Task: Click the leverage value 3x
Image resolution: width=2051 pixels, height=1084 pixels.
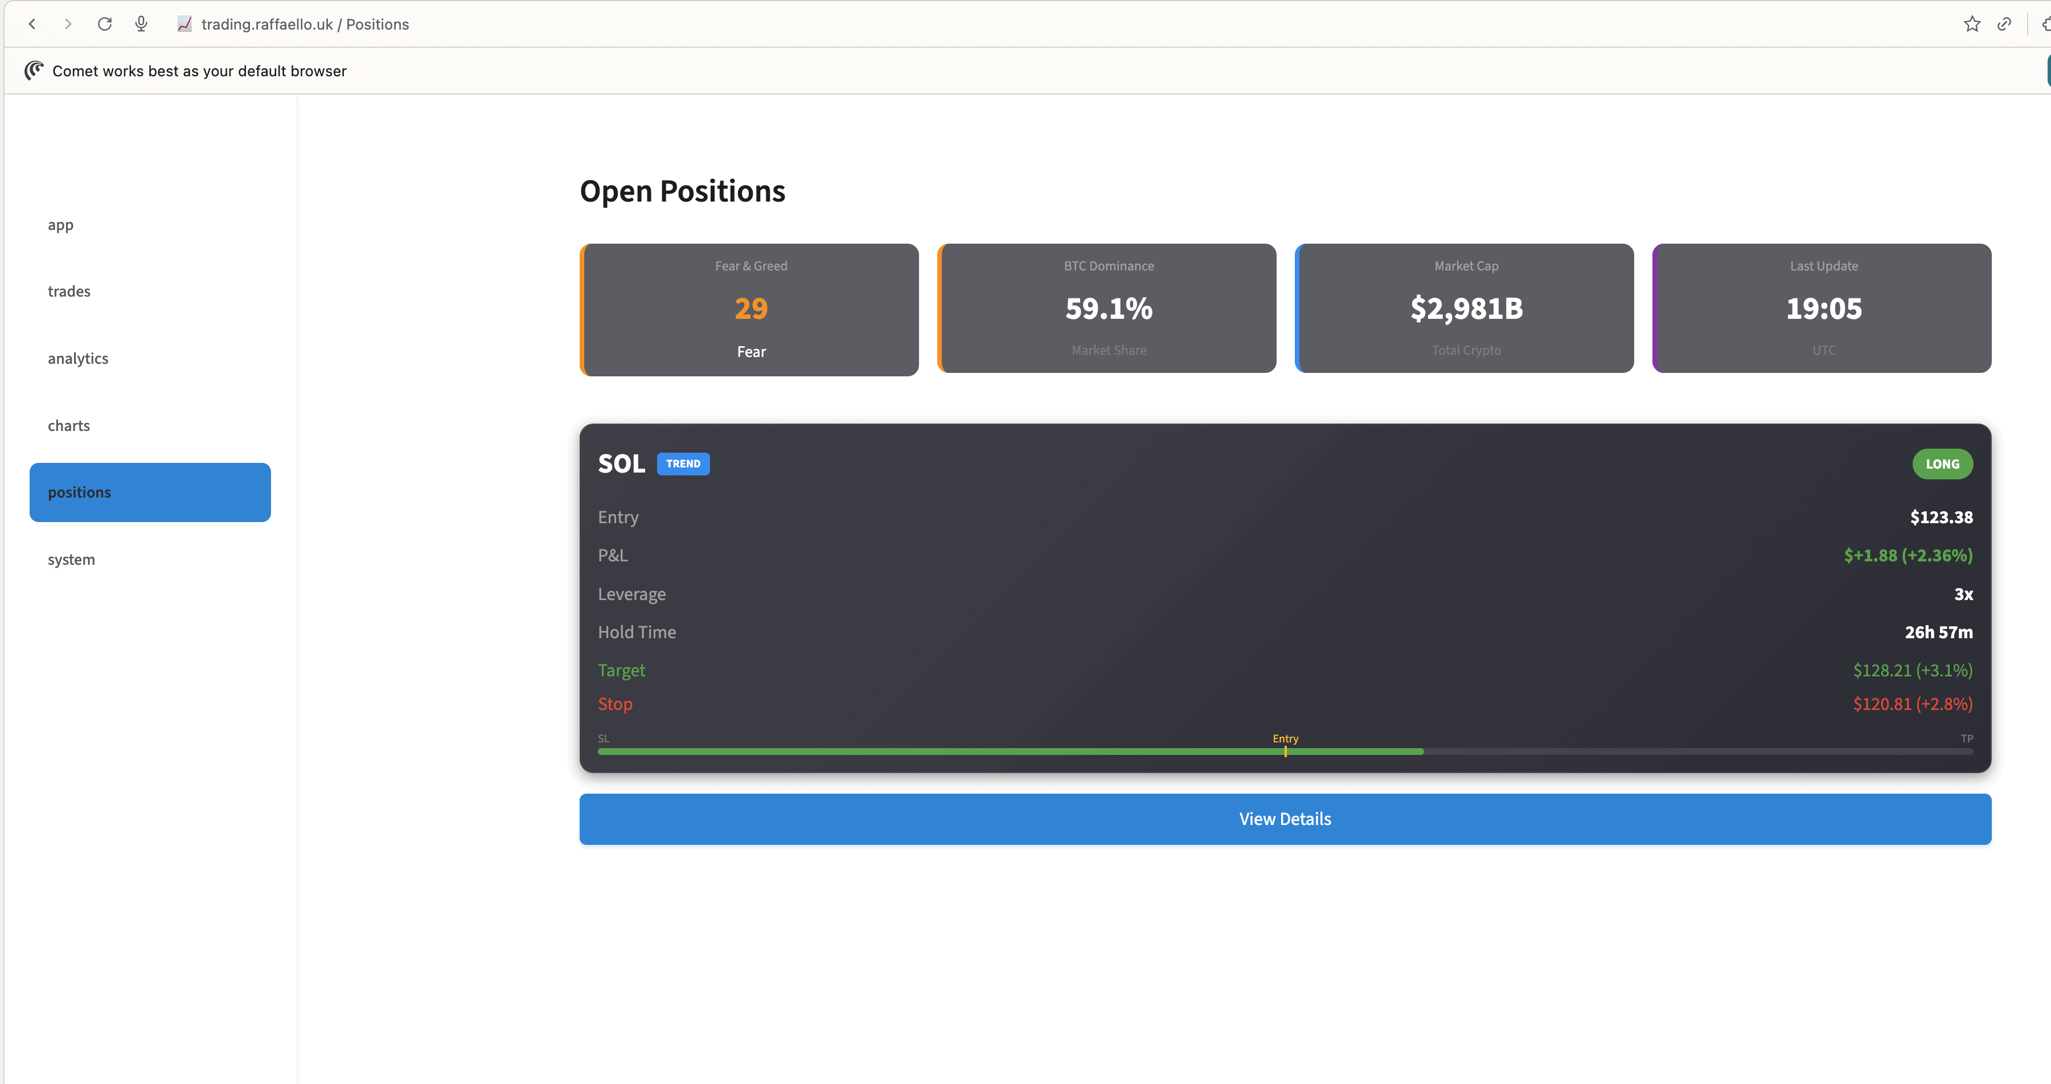Action: 1963,594
